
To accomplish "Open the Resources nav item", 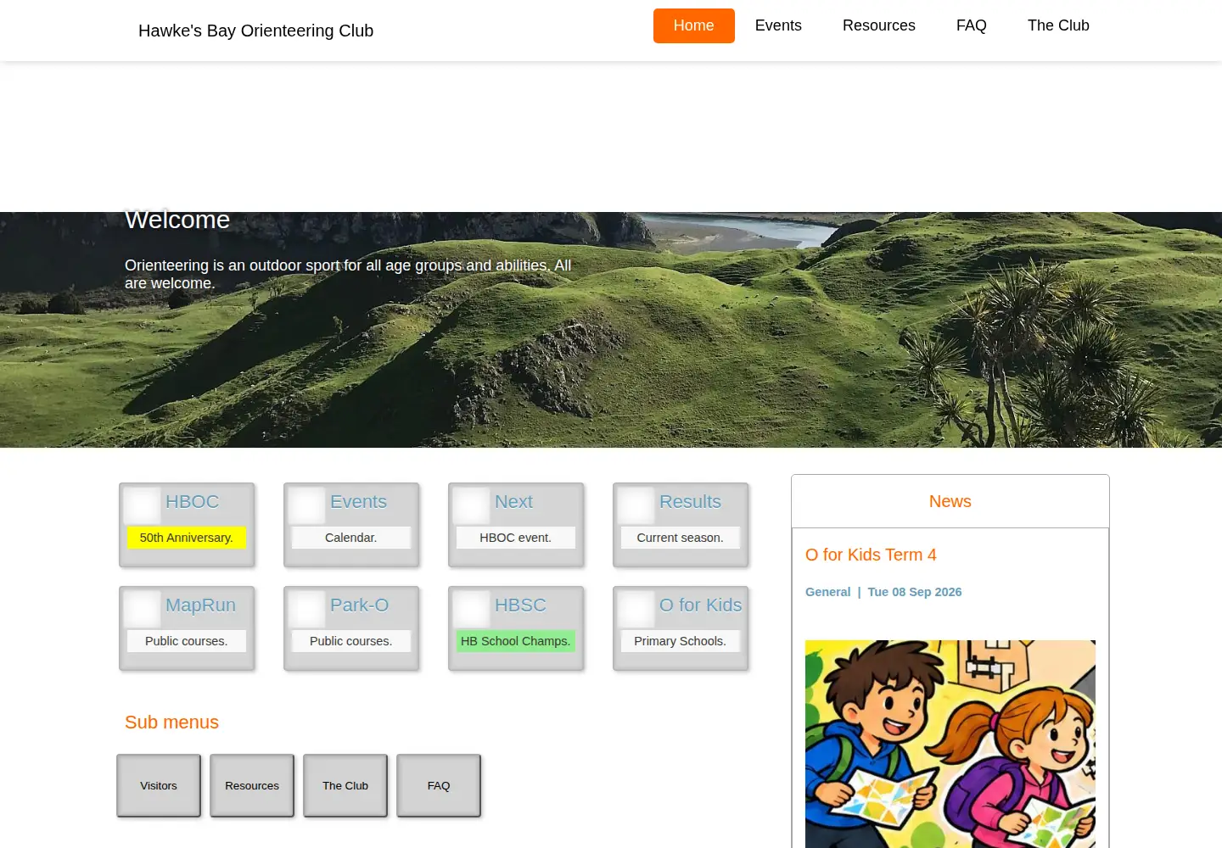I will point(878,25).
